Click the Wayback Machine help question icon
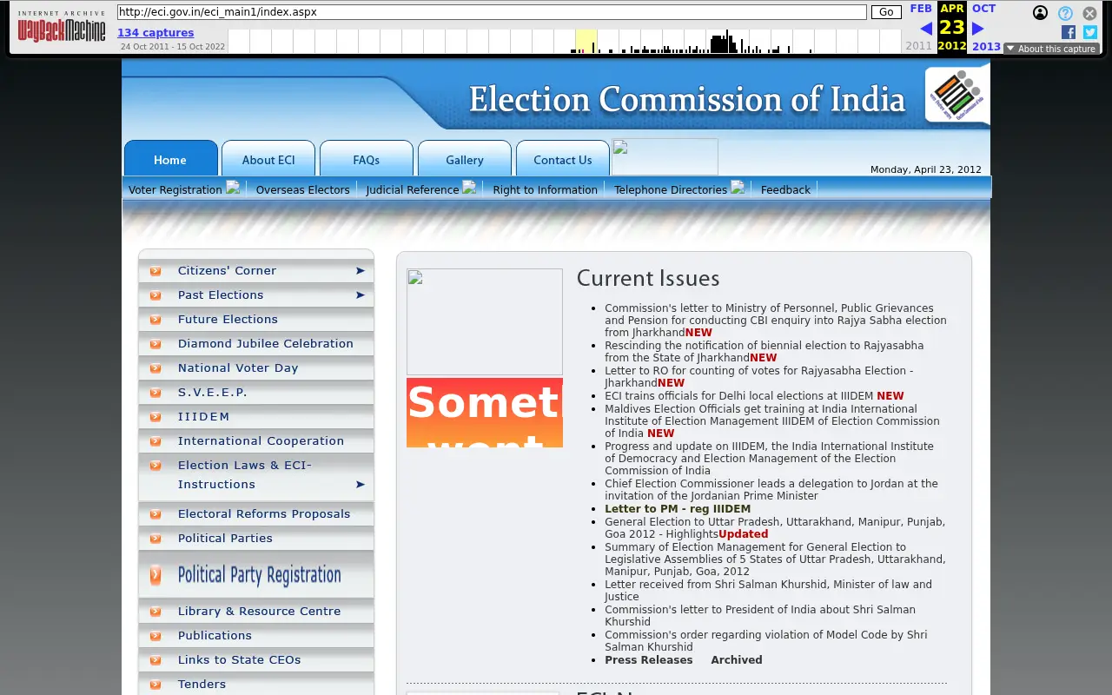 (x=1065, y=13)
